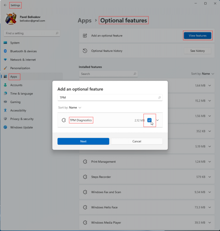This screenshot has width=220, height=231.
Task: Open Network & internet in the sidebar
Action: pos(32,60)
